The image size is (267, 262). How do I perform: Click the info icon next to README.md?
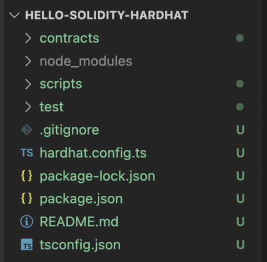(27, 221)
